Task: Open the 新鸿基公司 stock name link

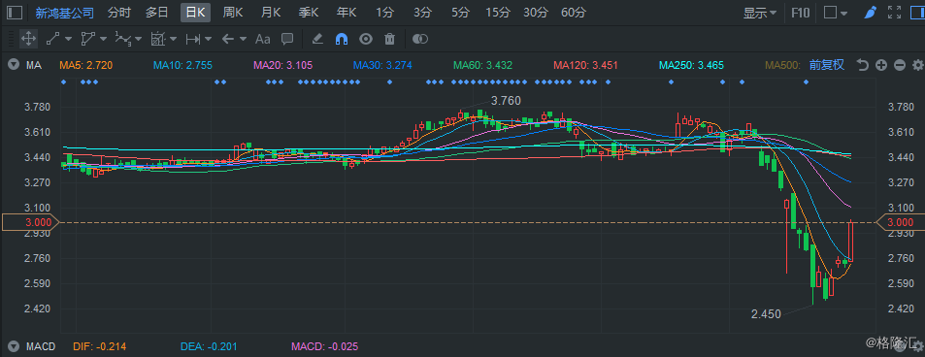Action: point(64,13)
